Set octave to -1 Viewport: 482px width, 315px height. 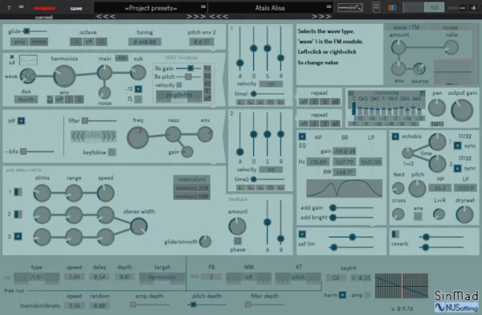pos(76,42)
